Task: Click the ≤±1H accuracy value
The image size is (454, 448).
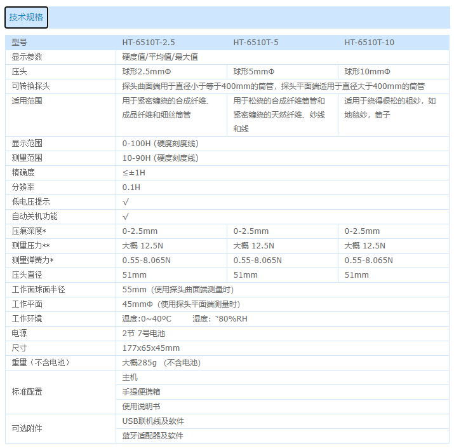Action: [133, 172]
